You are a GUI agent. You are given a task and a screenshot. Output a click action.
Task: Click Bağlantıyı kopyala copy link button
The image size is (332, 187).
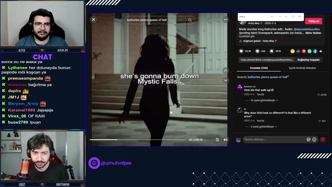308,60
